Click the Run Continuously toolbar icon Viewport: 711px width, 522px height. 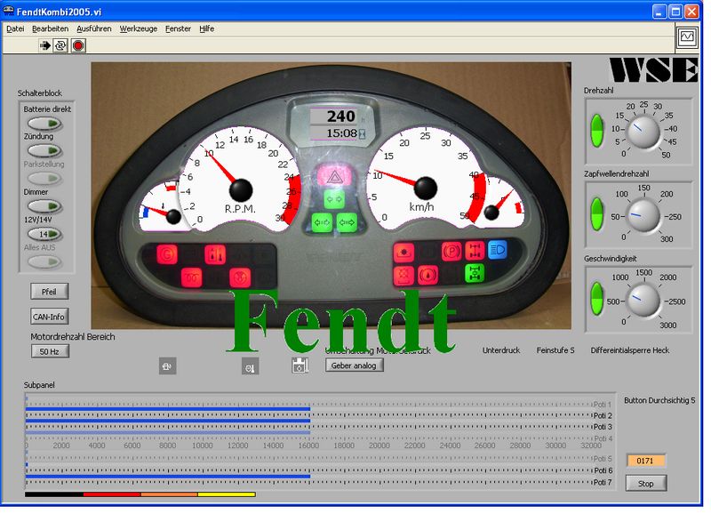point(60,45)
